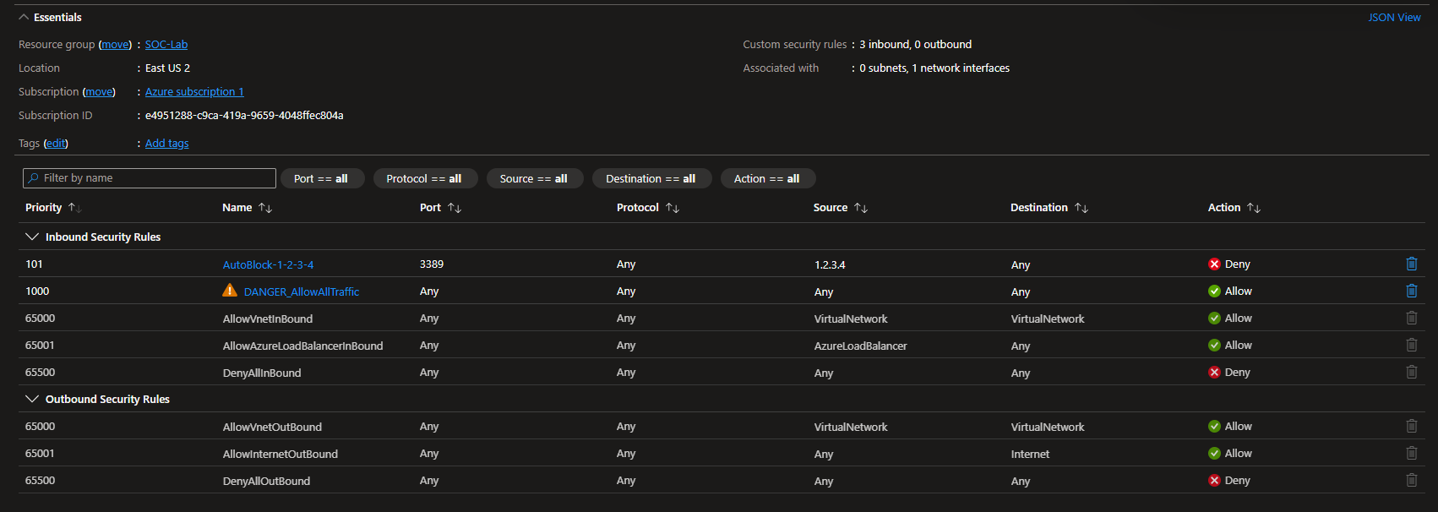Delete the AutoBlock-1-2-3-4 rule via trash icon
1438x512 pixels.
point(1411,264)
